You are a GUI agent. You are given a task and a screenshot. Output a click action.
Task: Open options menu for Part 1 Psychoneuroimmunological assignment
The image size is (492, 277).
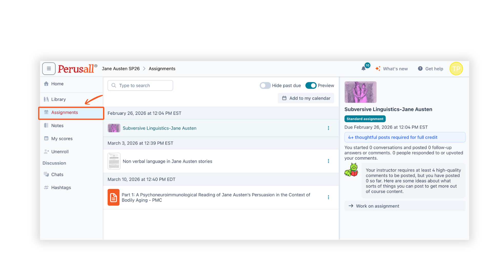pyautogui.click(x=328, y=197)
